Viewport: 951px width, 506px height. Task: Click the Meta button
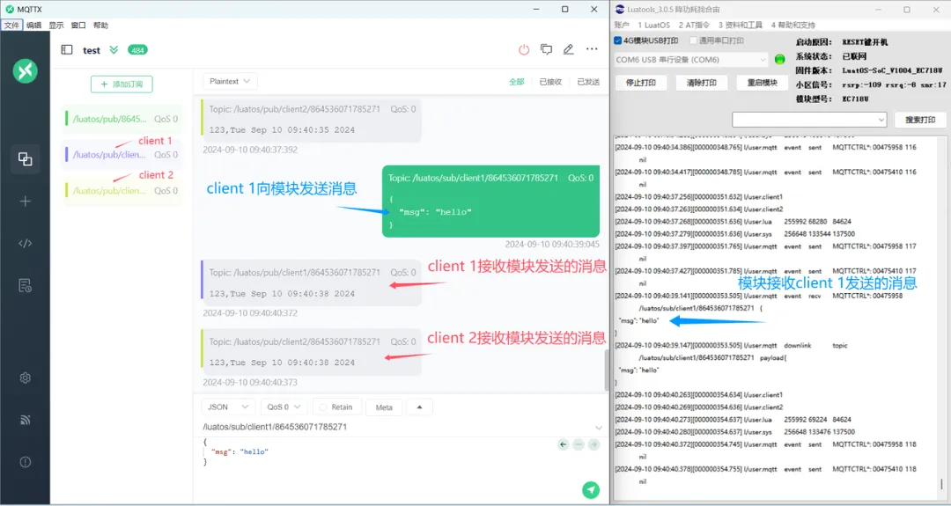coord(384,407)
